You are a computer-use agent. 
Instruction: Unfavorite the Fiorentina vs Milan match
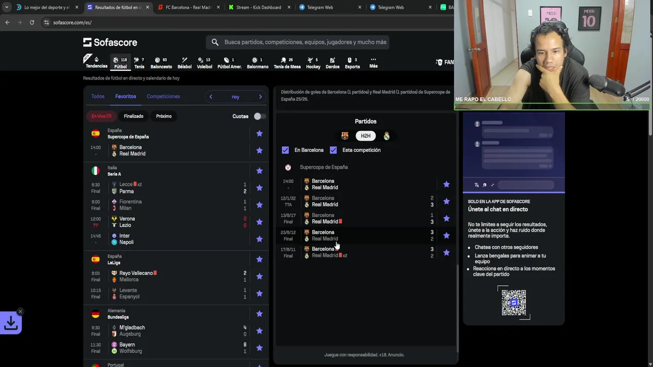point(259,205)
